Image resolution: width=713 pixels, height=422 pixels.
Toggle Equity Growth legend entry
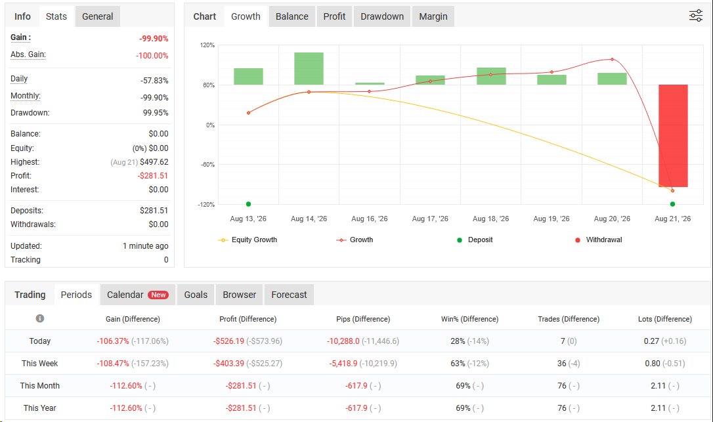[248, 240]
